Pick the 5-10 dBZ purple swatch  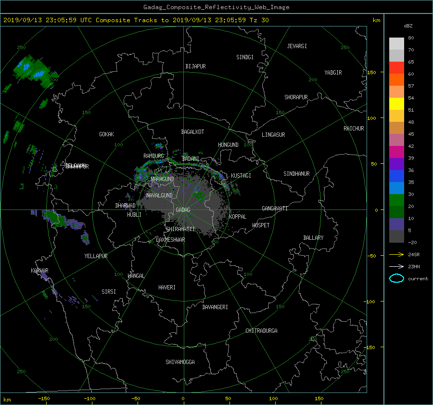[x=396, y=224]
